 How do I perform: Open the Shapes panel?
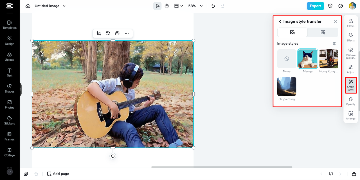tap(10, 89)
